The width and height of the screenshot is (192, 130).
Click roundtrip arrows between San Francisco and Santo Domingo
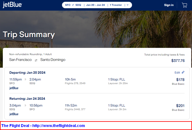36,60
